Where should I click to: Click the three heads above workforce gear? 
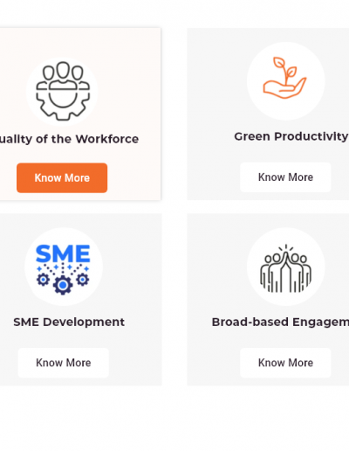pyautogui.click(x=63, y=71)
